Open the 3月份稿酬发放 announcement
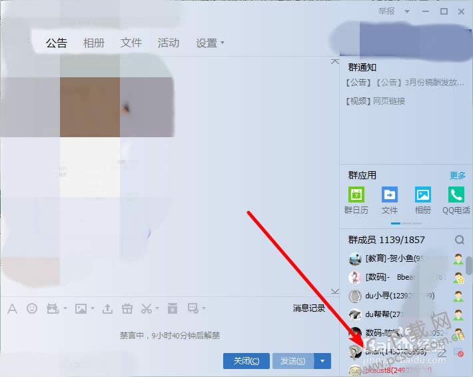The height and width of the screenshot is (377, 473). coord(405,83)
